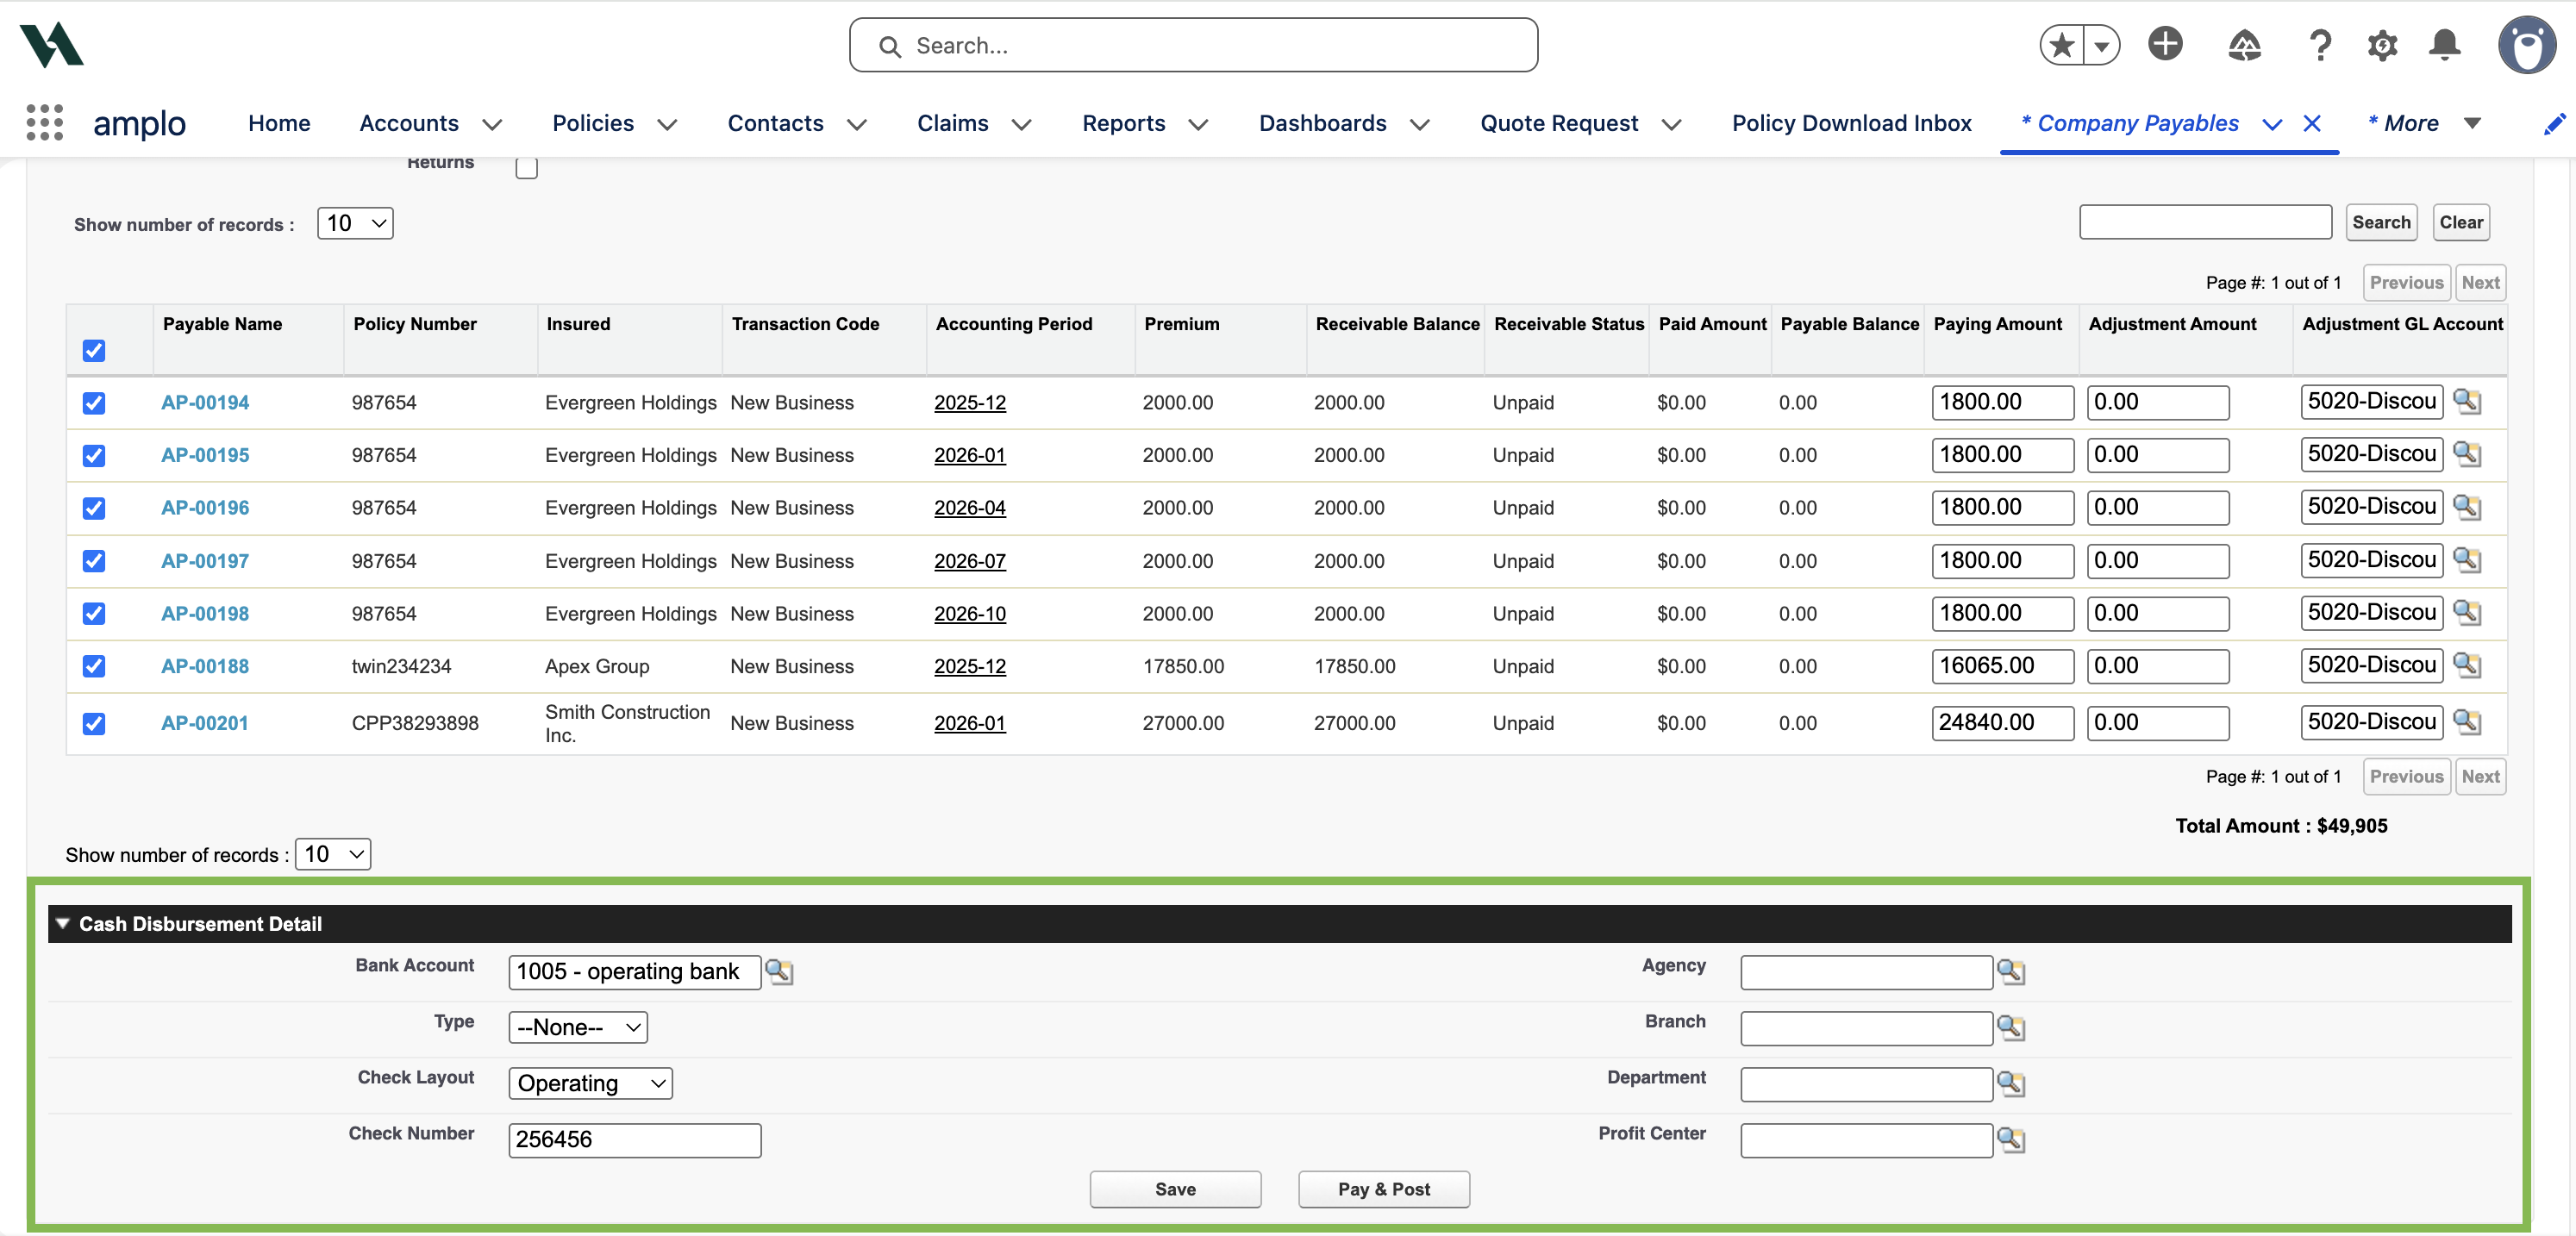Viewport: 2576px width, 1236px height.
Task: Open the Reports tab
Action: [x=1123, y=123]
